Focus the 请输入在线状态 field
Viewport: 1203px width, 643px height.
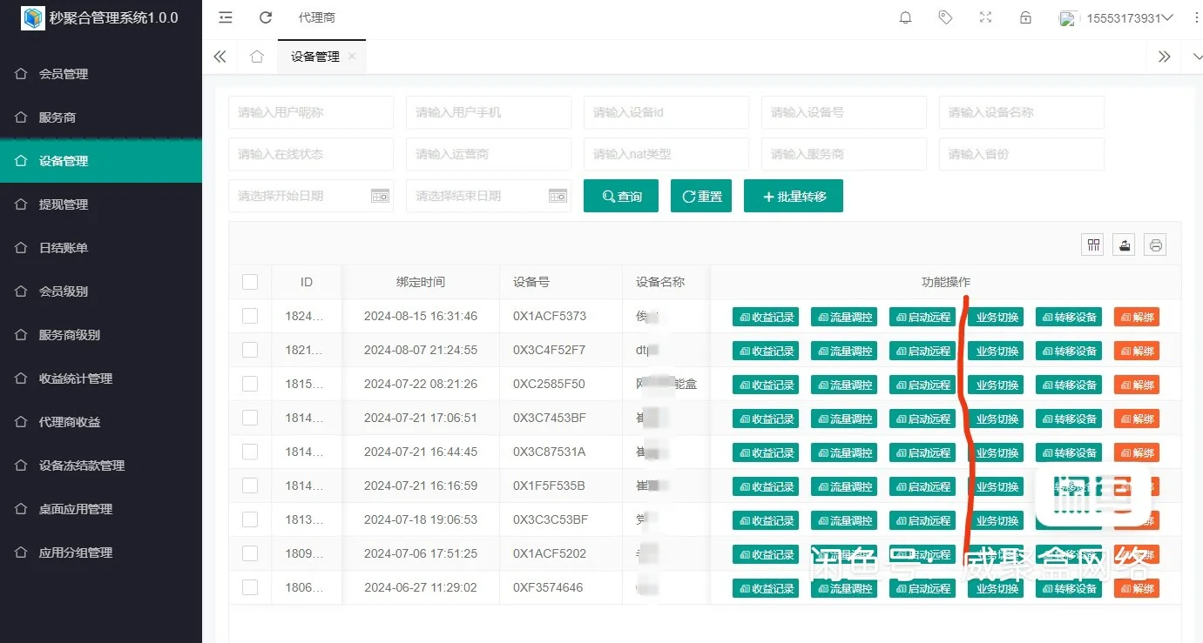pyautogui.click(x=311, y=154)
